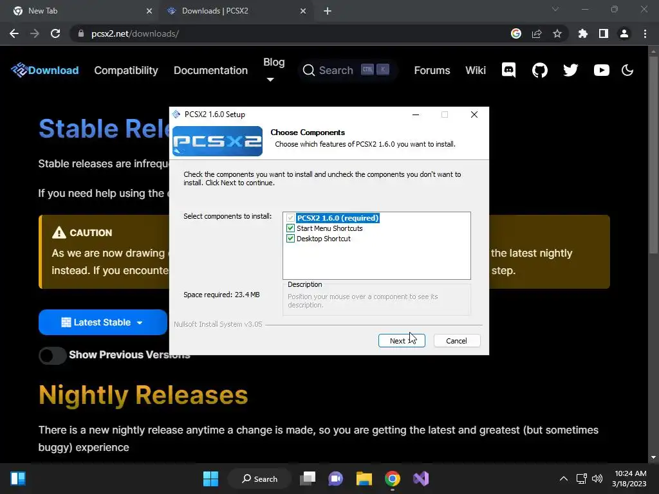Go to the Download nav link

click(53, 70)
